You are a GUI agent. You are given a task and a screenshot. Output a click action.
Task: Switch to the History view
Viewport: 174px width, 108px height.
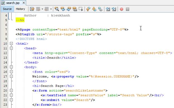click(20, 9)
